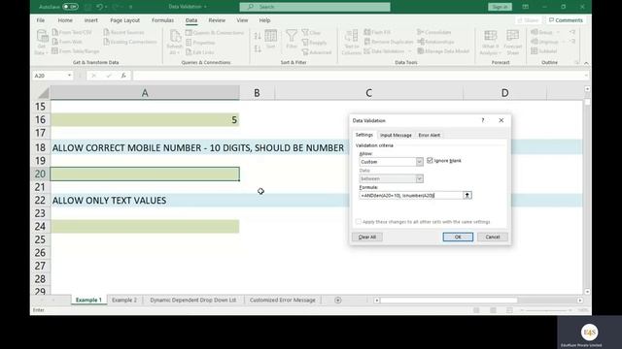622x349 pixels.
Task: Add a new sheet with plus icon
Action: pos(338,301)
